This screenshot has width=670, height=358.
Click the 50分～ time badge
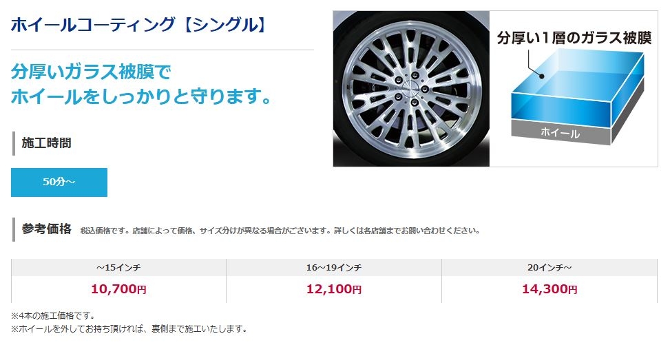tap(59, 182)
